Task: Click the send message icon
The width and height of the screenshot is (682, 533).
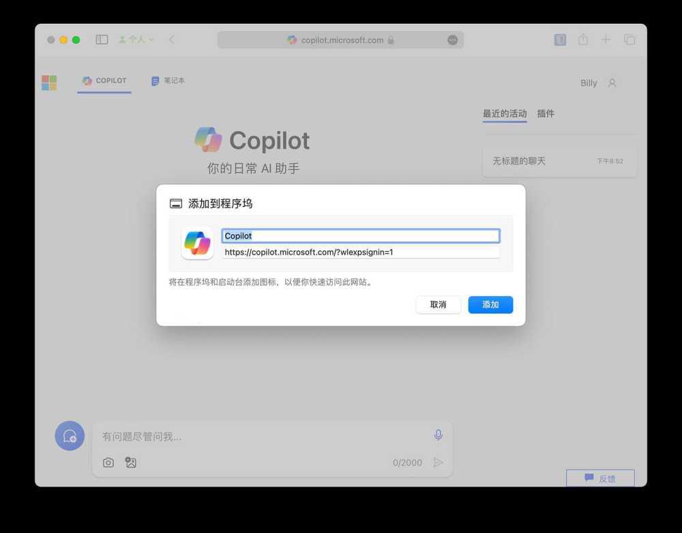Action: (x=439, y=462)
